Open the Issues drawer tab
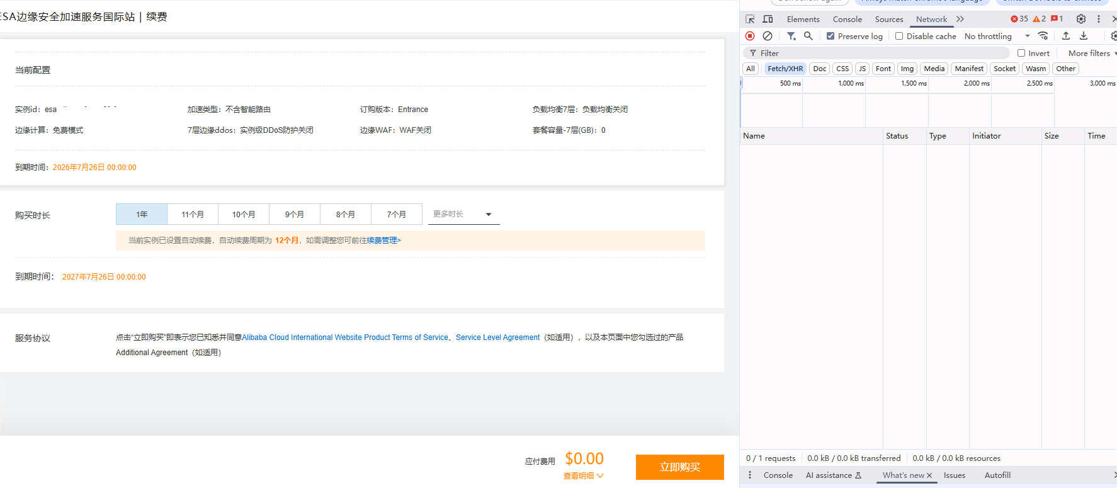The height and width of the screenshot is (488, 1117). tap(955, 475)
